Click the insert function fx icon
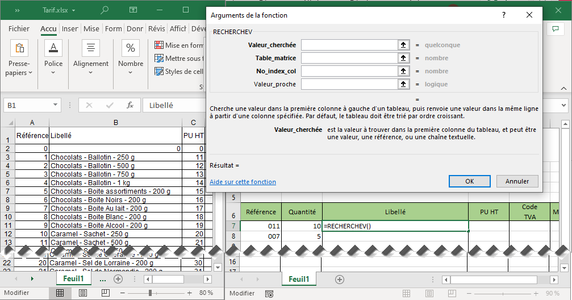The height and width of the screenshot is (300, 572). [130, 105]
